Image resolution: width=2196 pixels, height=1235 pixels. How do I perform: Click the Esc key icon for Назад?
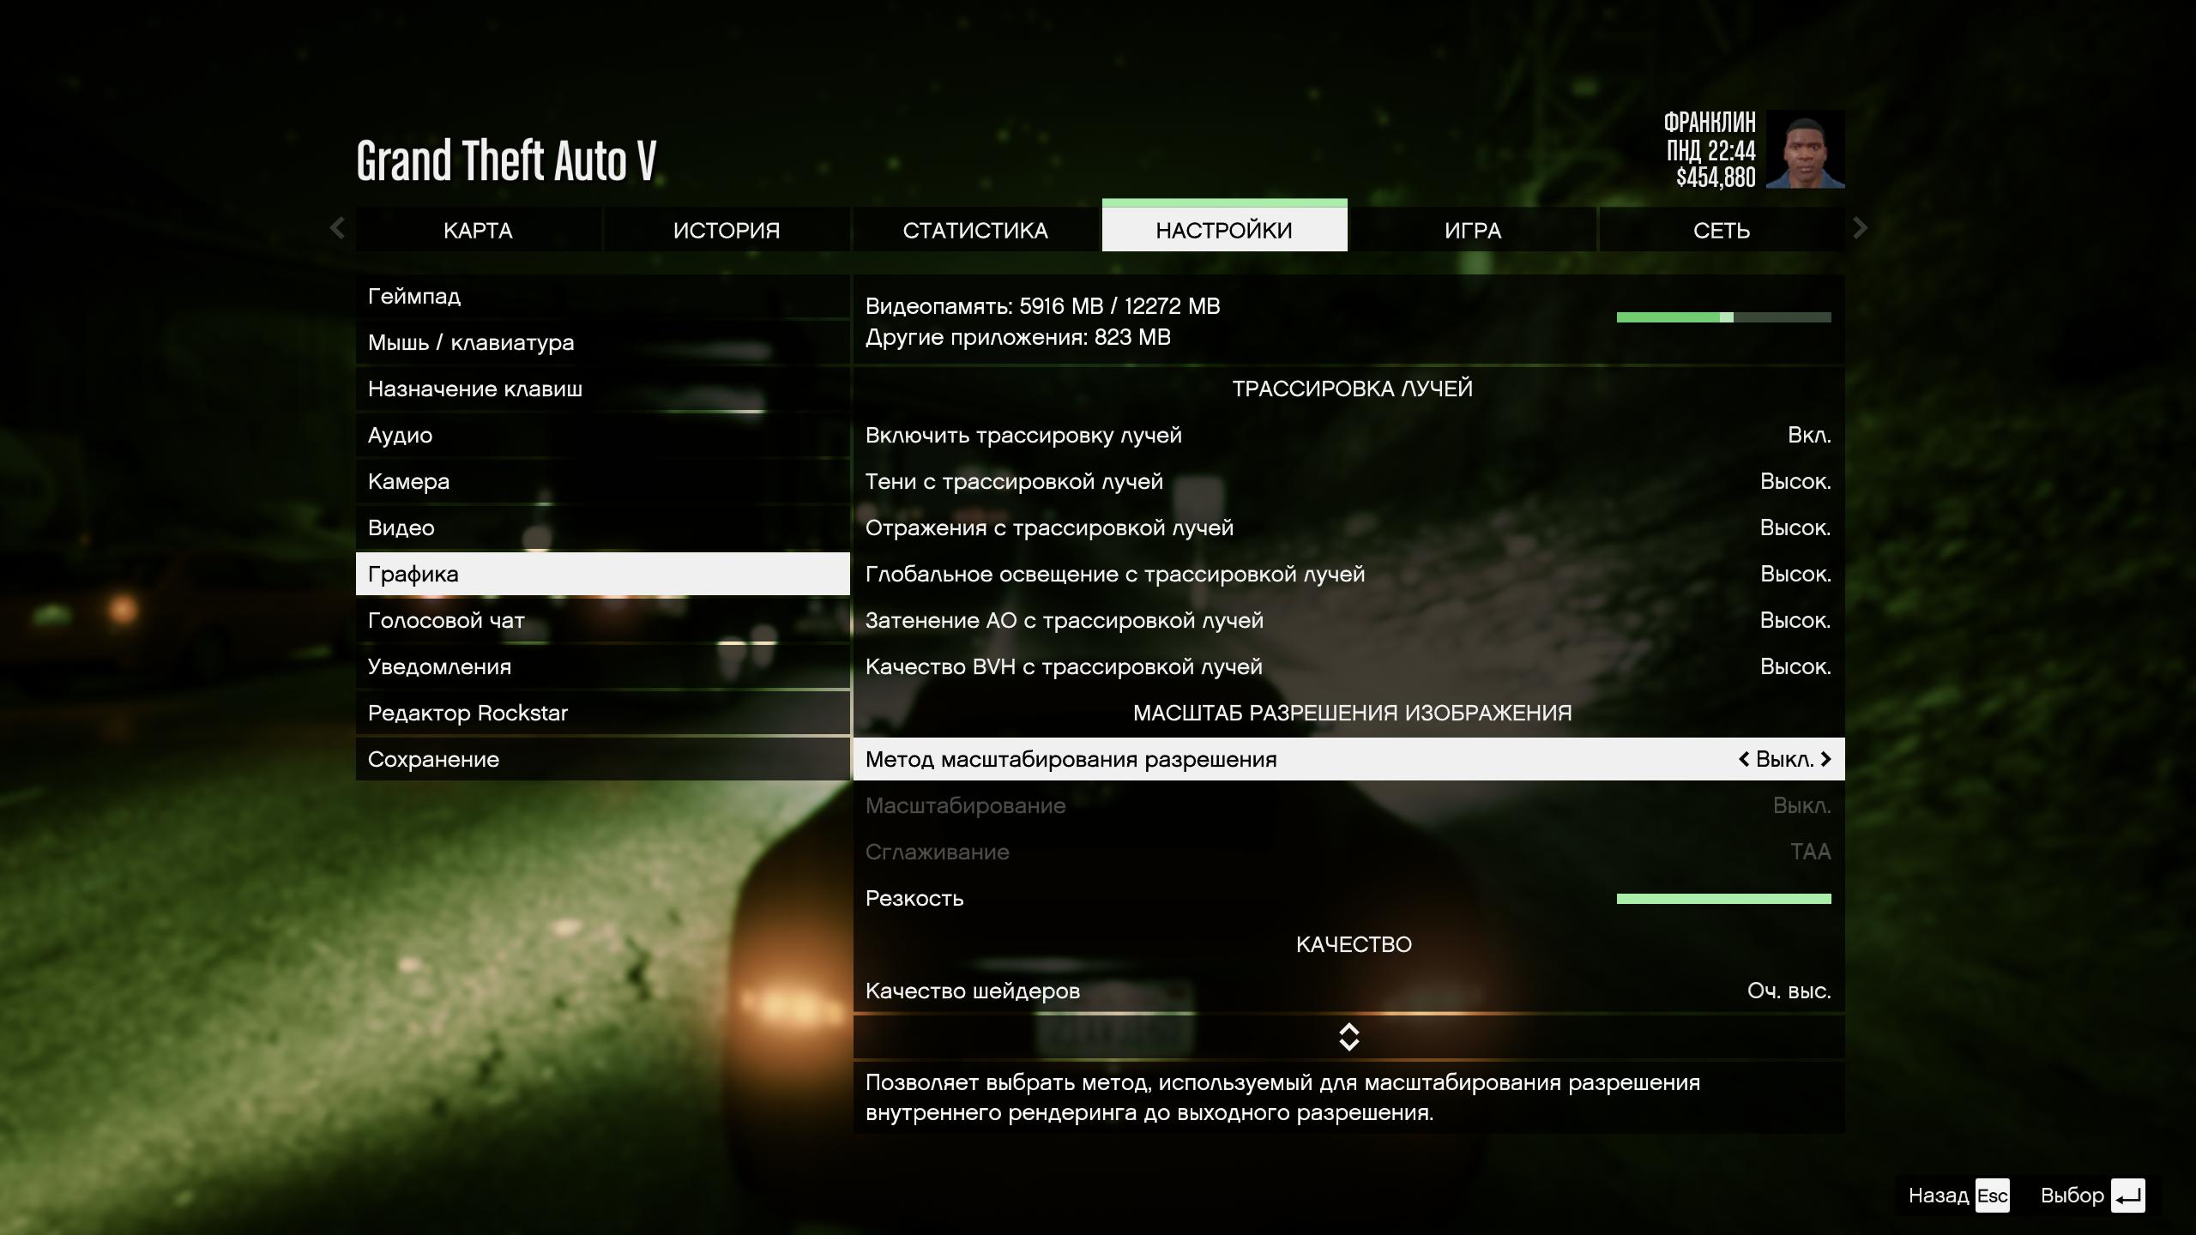pos(1992,1196)
